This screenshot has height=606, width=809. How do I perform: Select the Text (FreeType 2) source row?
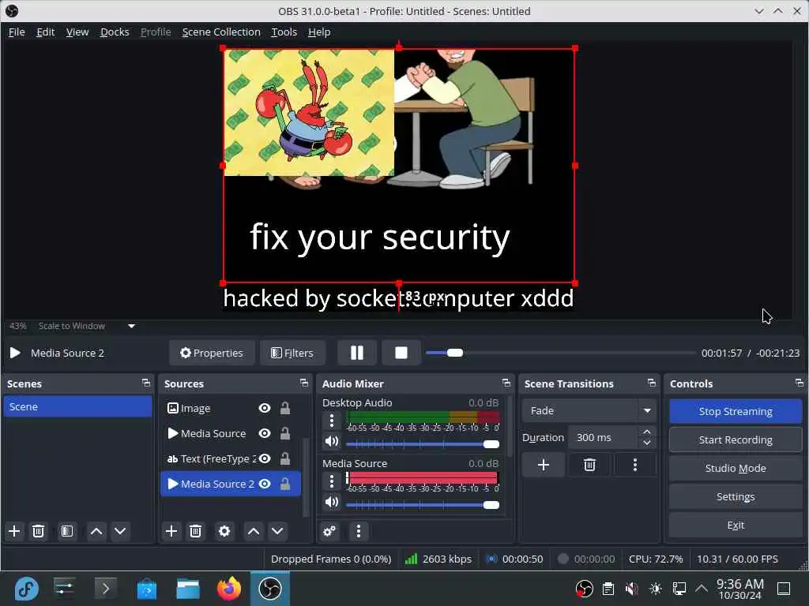coord(231,458)
